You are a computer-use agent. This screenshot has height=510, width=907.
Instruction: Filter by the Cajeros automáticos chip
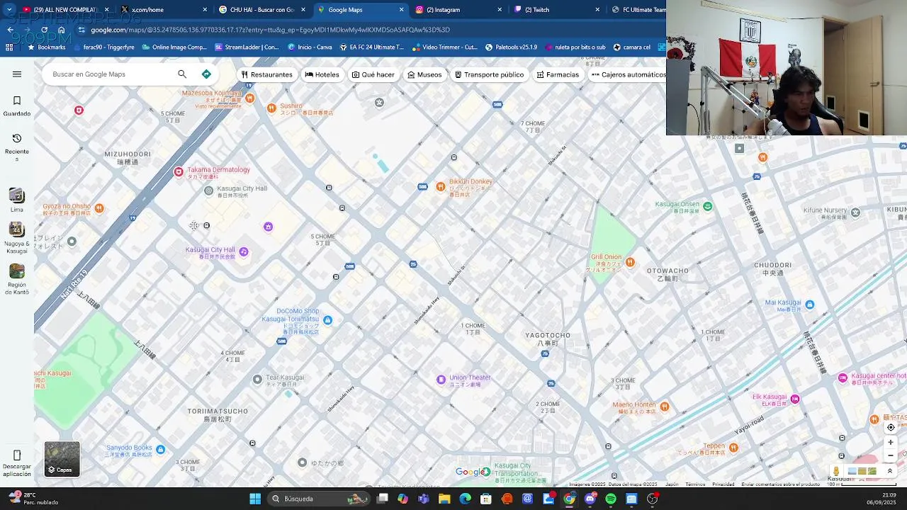(628, 74)
